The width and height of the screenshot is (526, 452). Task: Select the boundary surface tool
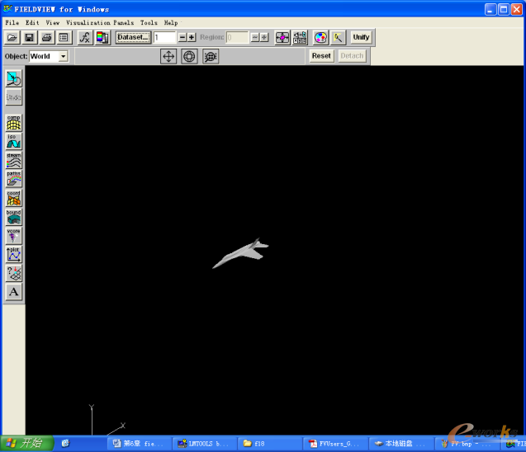pyautogui.click(x=14, y=217)
